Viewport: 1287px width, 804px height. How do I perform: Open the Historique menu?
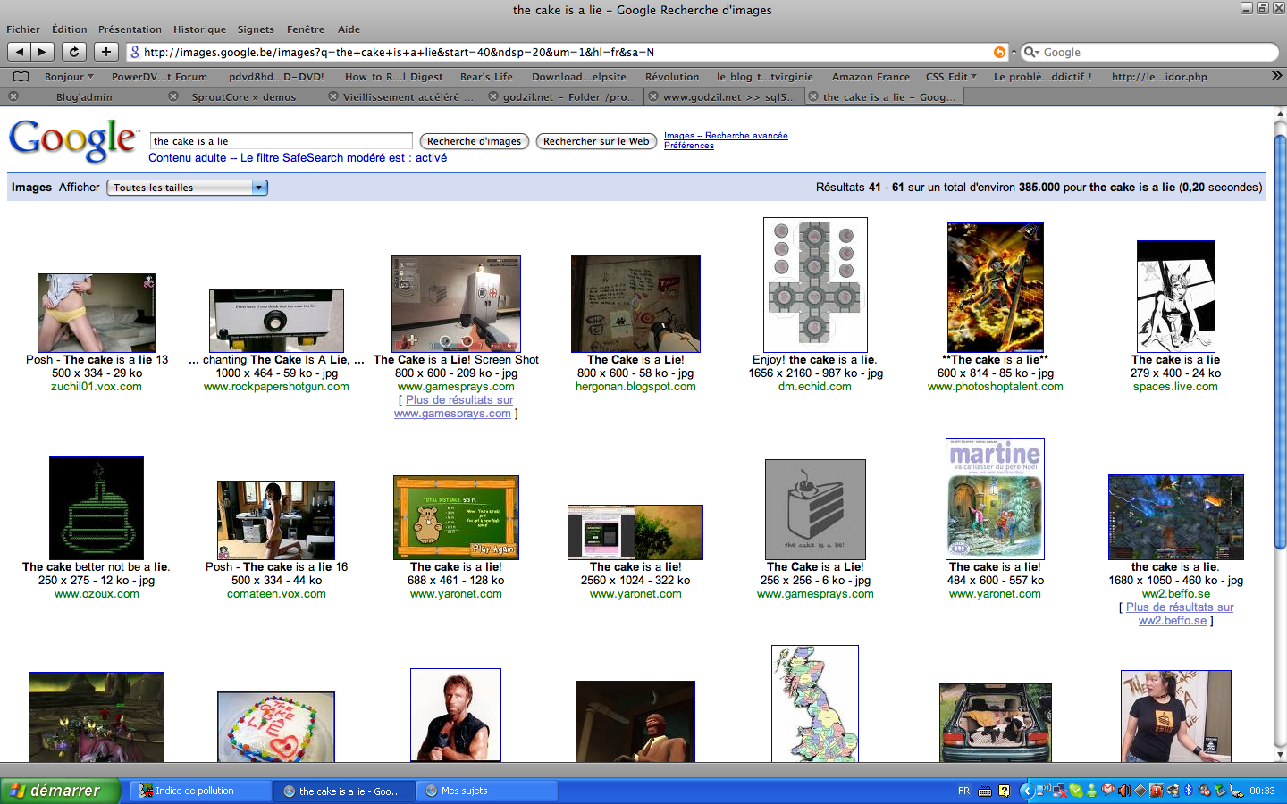(x=199, y=29)
